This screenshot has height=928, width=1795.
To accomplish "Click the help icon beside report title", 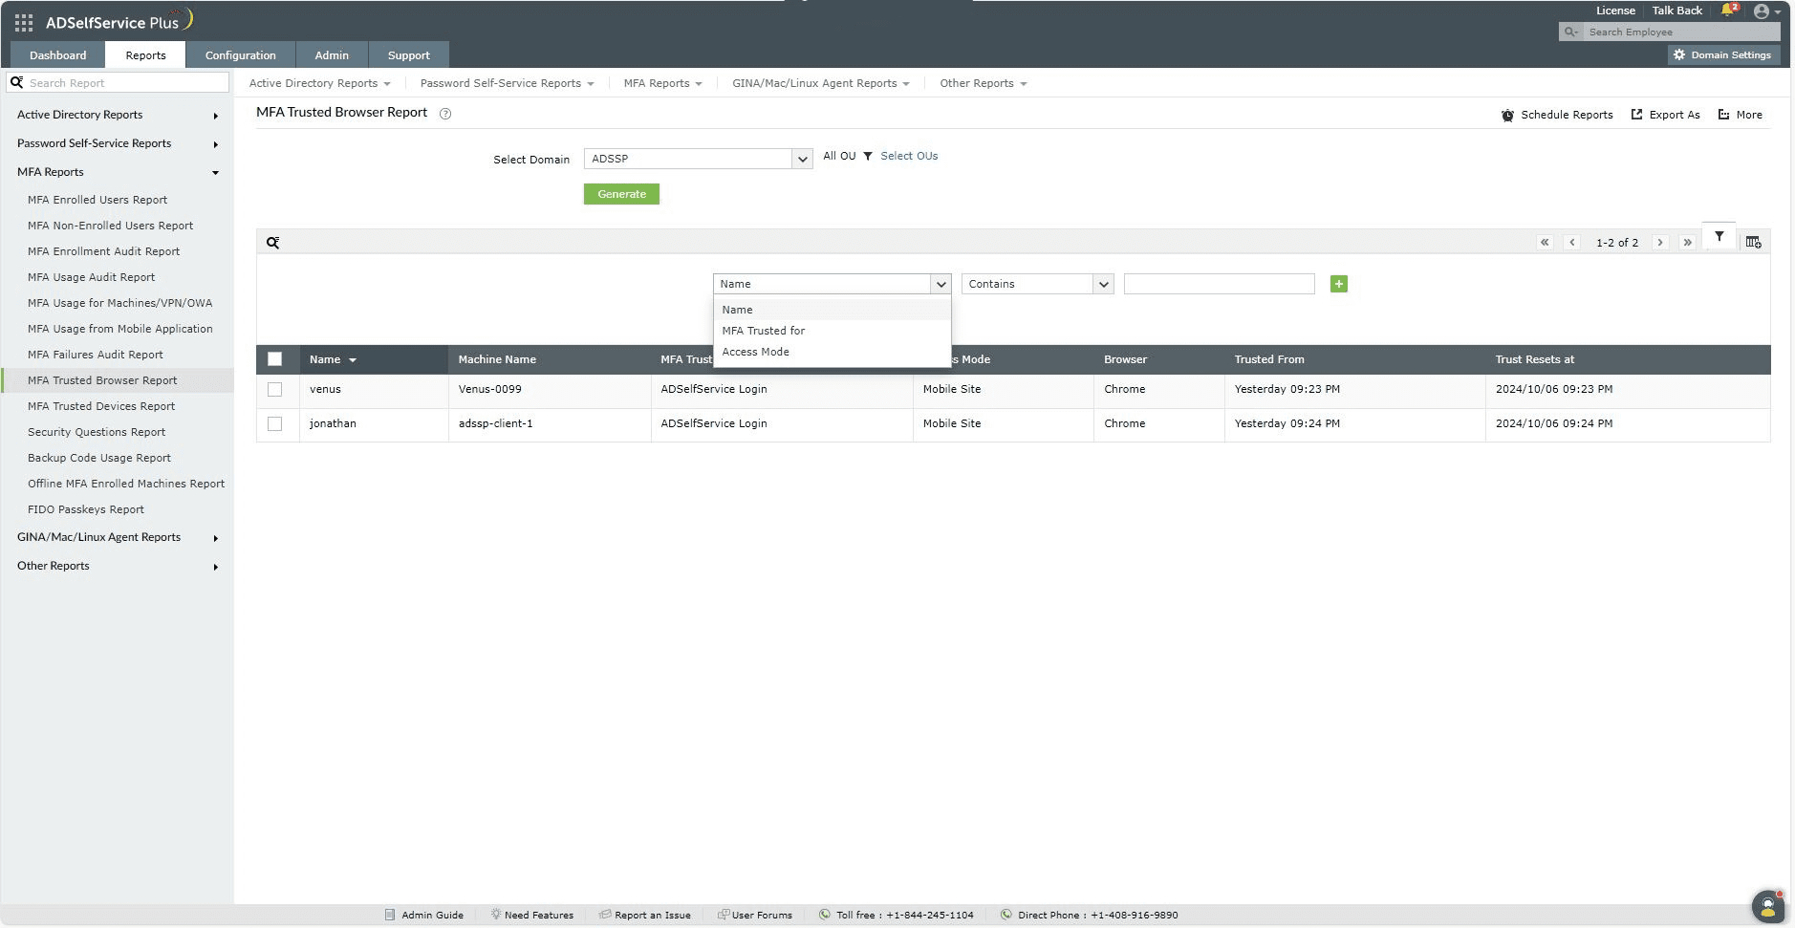I will 444,114.
